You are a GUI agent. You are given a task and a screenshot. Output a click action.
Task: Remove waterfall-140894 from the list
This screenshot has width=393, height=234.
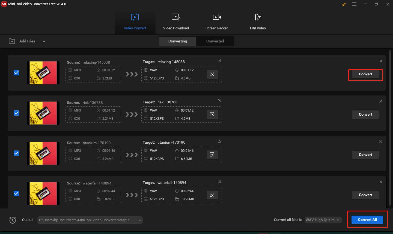pyautogui.click(x=381, y=182)
